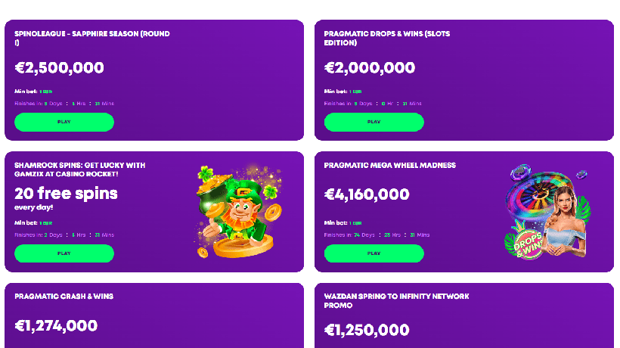The width and height of the screenshot is (620, 348).
Task: Select the 20 free spins text
Action: tap(67, 193)
